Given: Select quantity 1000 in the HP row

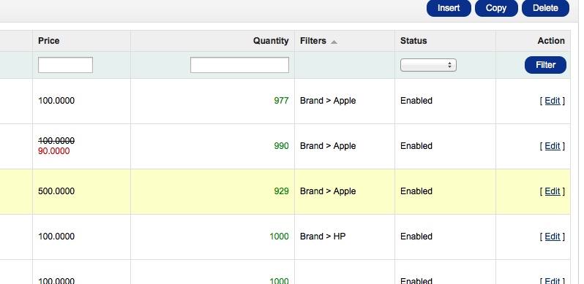Looking at the screenshot, I should coord(279,237).
